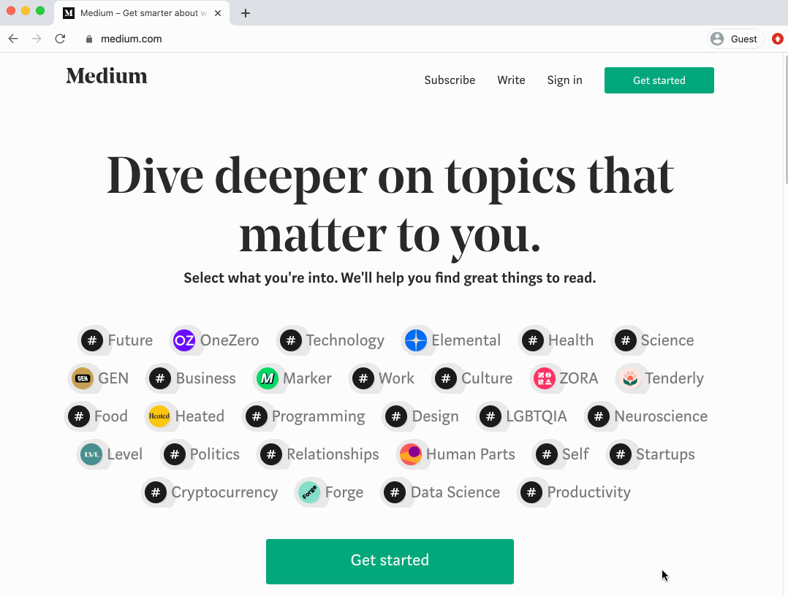
Task: Choose the Startups hashtag icon
Action: click(x=620, y=454)
